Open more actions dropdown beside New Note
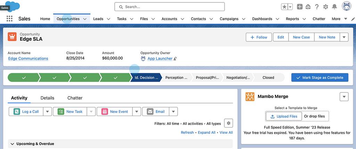This screenshot has height=149, width=356. click(x=344, y=37)
